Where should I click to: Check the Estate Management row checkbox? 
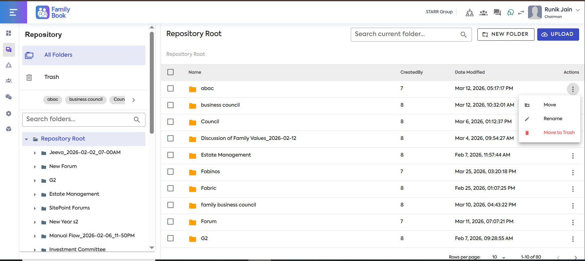point(170,155)
